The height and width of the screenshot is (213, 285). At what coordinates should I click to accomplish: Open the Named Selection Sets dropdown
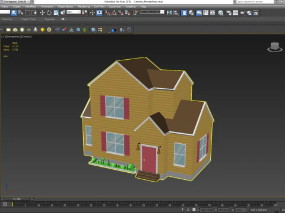tap(152, 12)
